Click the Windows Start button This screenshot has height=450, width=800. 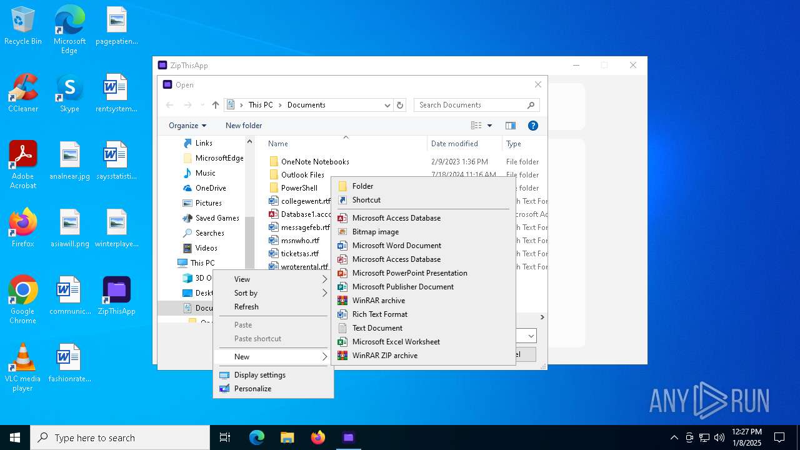tap(15, 437)
